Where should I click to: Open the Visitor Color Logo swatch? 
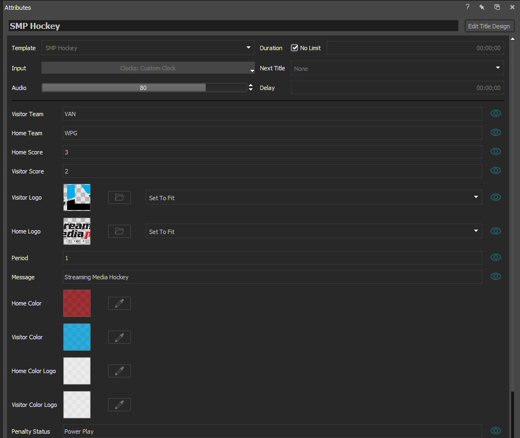(x=77, y=405)
